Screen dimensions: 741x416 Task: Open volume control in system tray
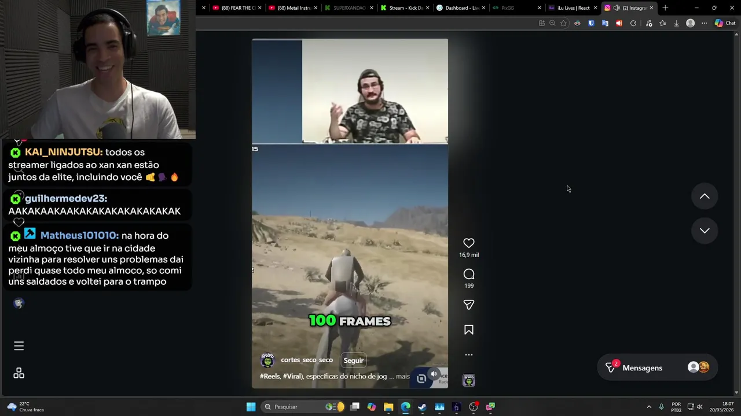(x=700, y=407)
